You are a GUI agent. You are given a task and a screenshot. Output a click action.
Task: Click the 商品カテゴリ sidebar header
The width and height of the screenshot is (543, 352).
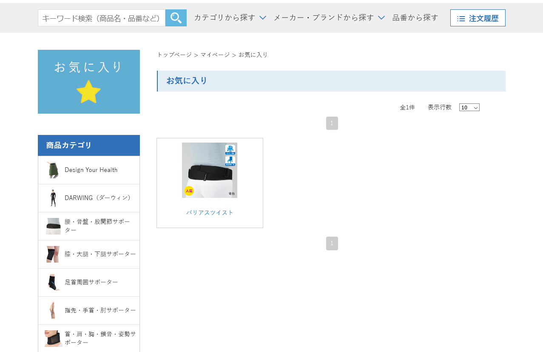(x=89, y=146)
